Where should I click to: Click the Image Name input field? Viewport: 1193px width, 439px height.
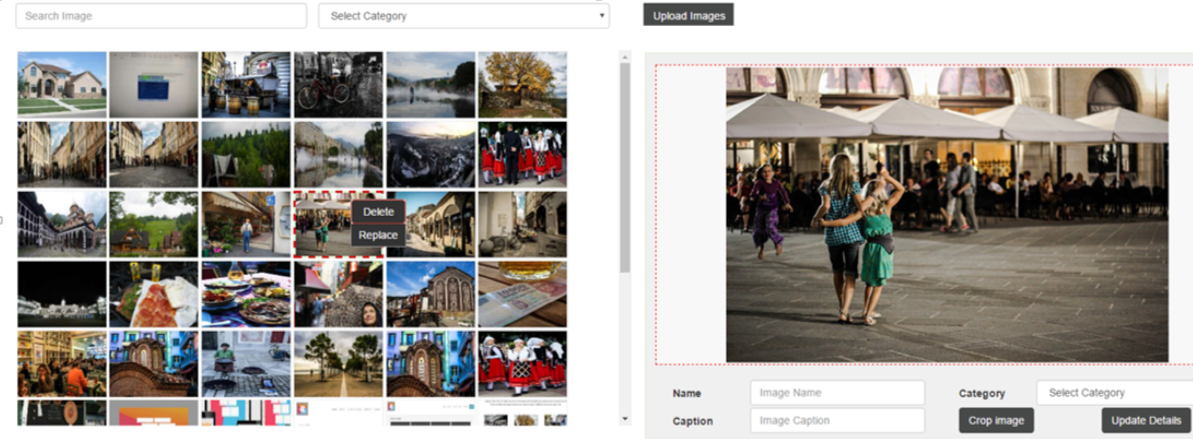pos(837,393)
